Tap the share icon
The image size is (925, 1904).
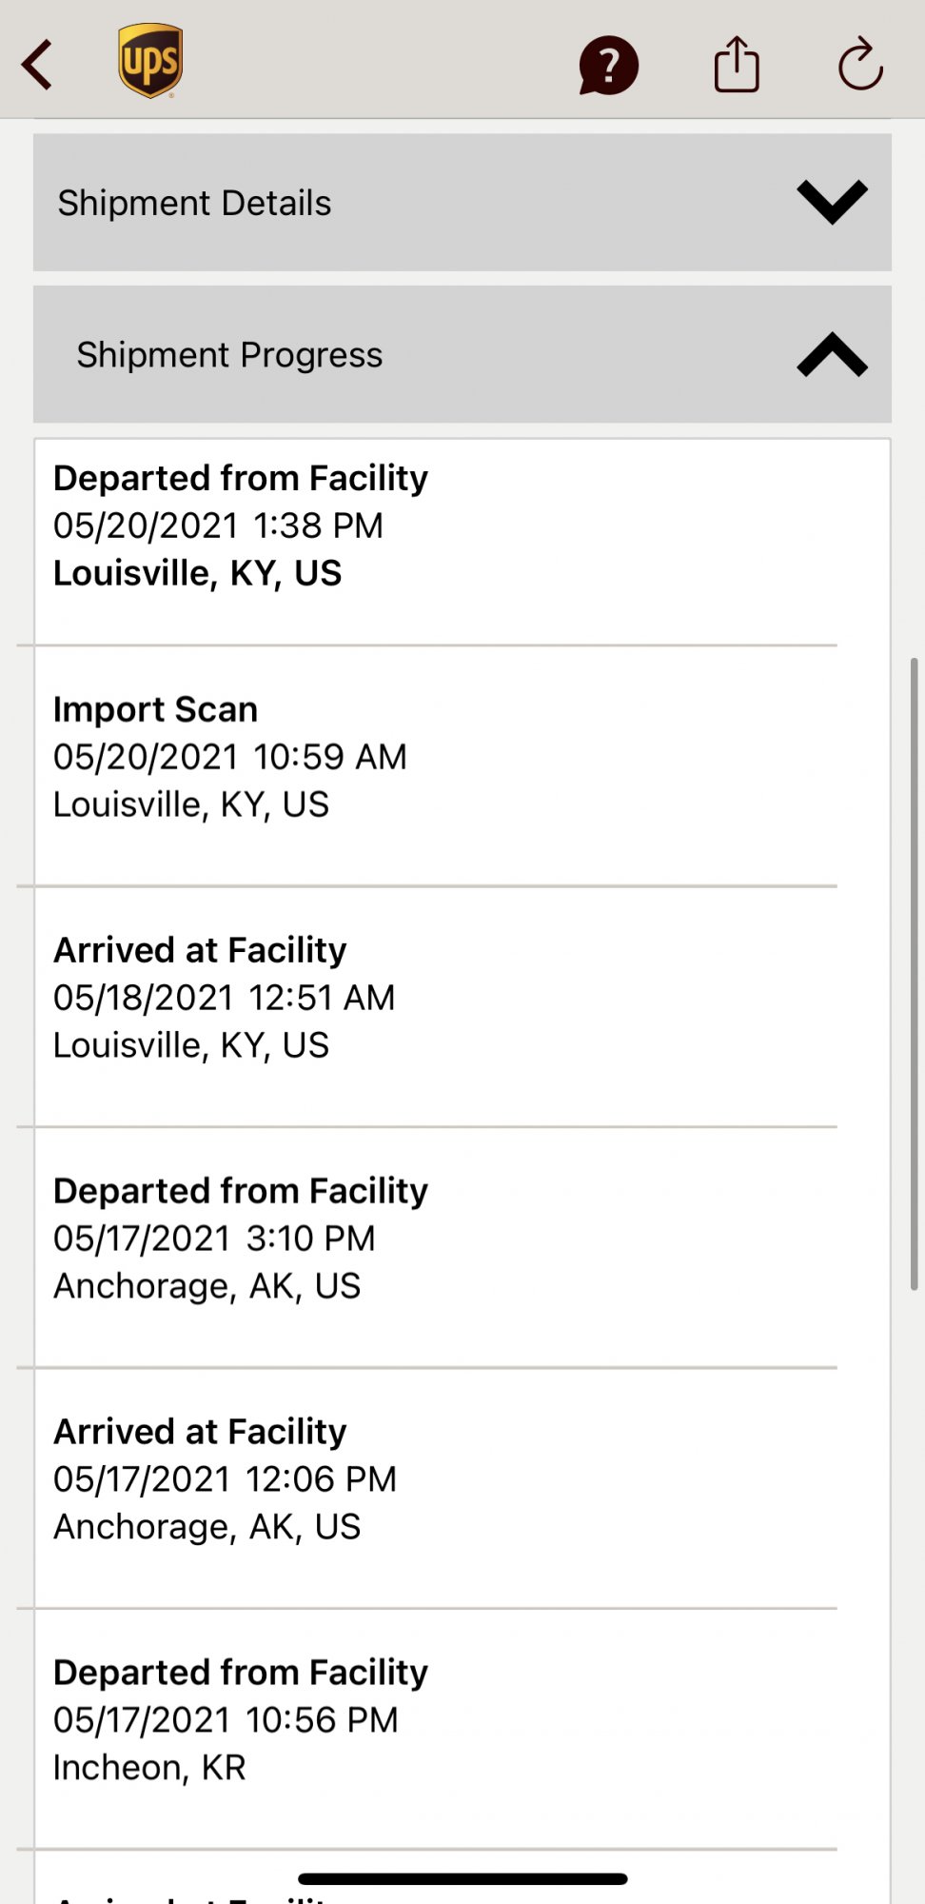(x=737, y=64)
